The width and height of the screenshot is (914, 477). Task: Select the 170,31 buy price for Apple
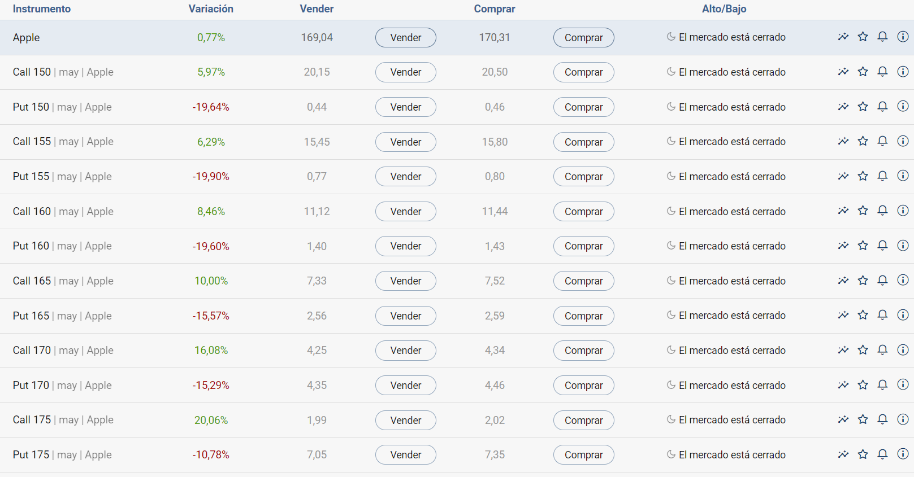(x=495, y=38)
